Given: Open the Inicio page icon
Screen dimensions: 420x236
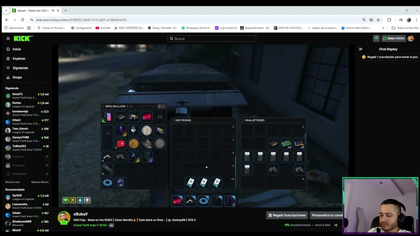Looking at the screenshot, I should 8,49.
